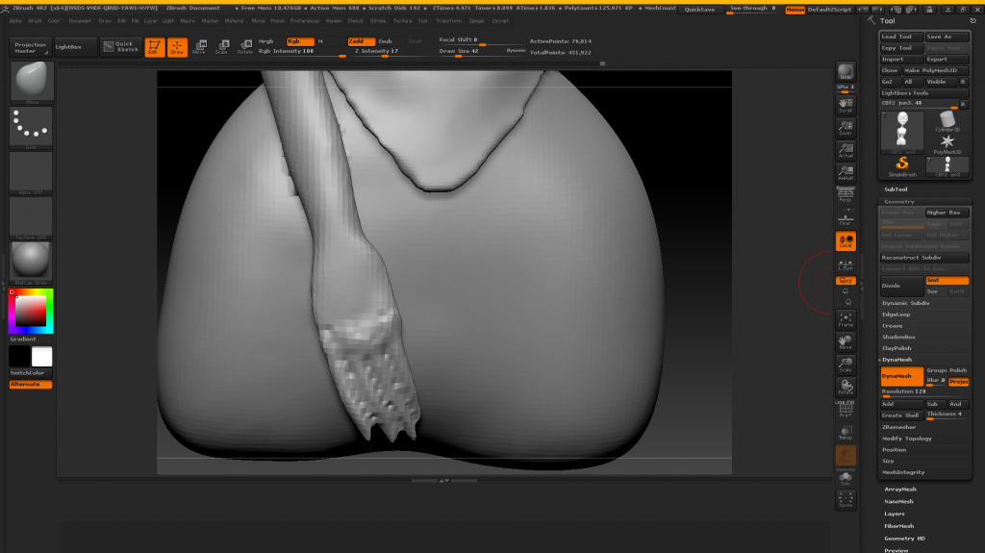Open the Preferences menu

tap(305, 21)
